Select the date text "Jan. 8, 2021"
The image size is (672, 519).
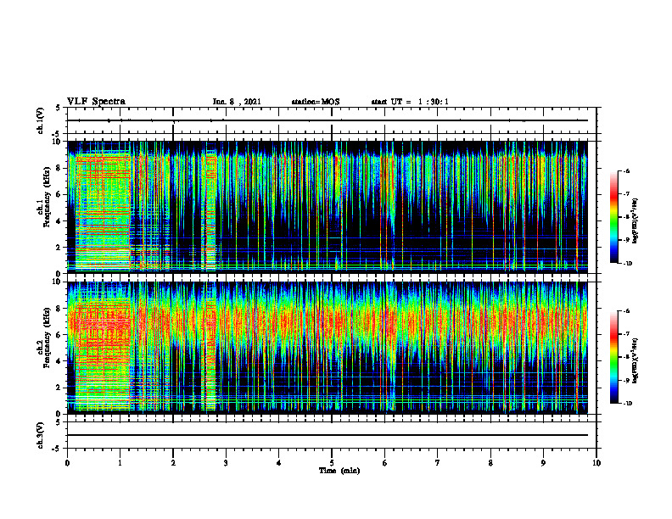(x=237, y=102)
